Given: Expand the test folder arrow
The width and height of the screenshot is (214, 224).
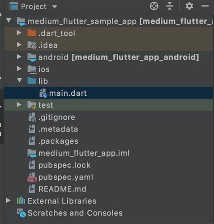Looking at the screenshot, I should tap(19, 104).
